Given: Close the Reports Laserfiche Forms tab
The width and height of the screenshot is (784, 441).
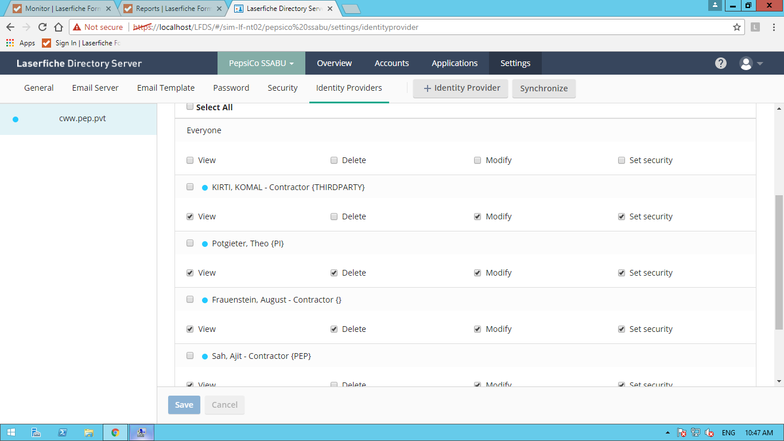Looking at the screenshot, I should pyautogui.click(x=219, y=9).
